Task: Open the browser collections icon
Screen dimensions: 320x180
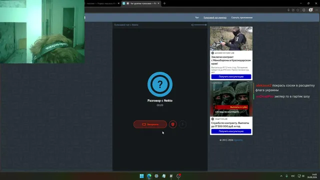Action: tap(293, 10)
